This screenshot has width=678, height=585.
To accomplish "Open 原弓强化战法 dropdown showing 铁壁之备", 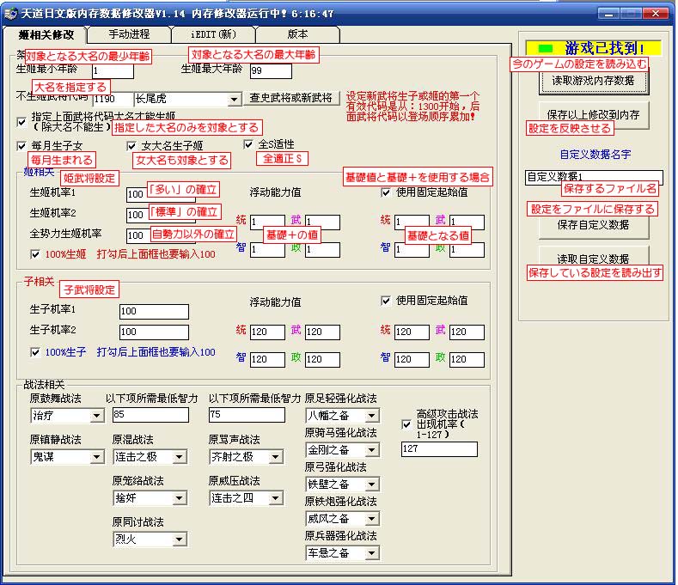I will coord(371,484).
